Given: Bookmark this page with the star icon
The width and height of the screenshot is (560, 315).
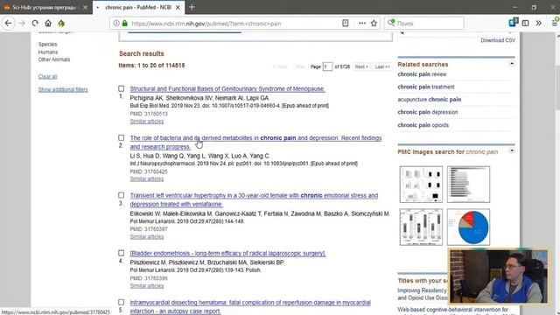Looking at the screenshot, I should click(374, 24).
